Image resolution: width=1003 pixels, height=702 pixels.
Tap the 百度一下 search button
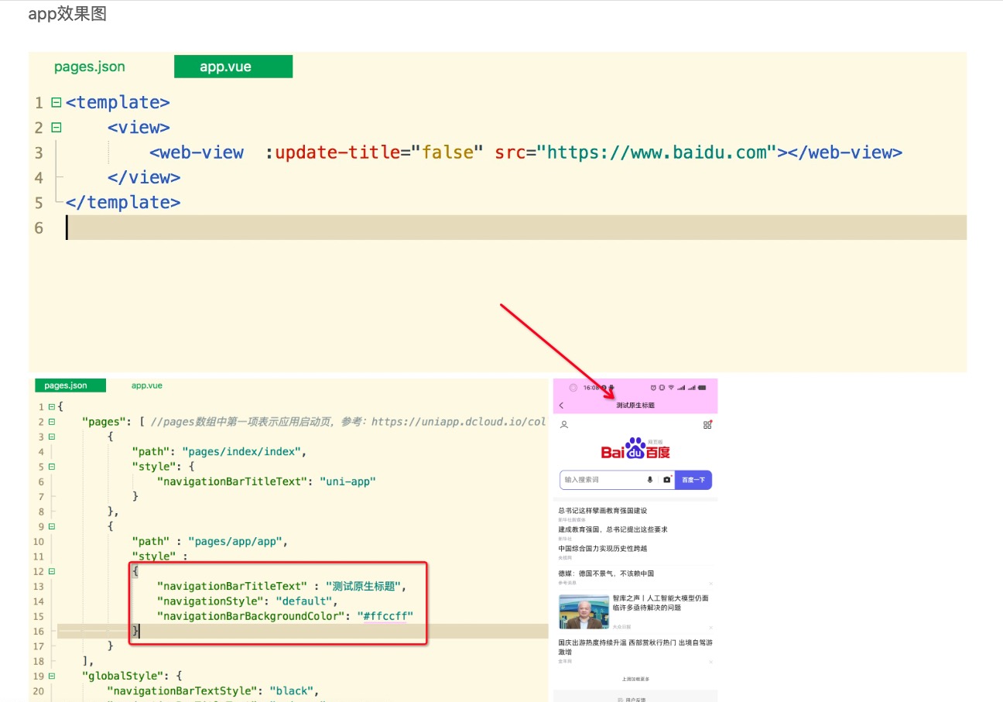(x=693, y=480)
